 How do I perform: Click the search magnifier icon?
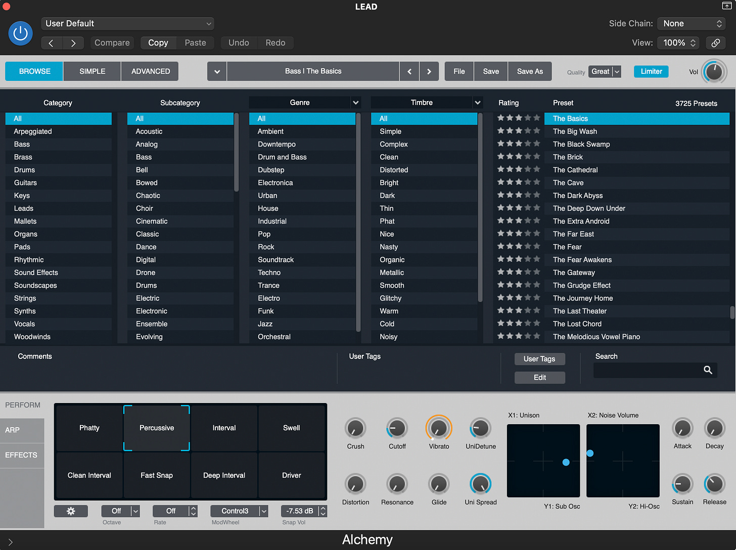708,370
